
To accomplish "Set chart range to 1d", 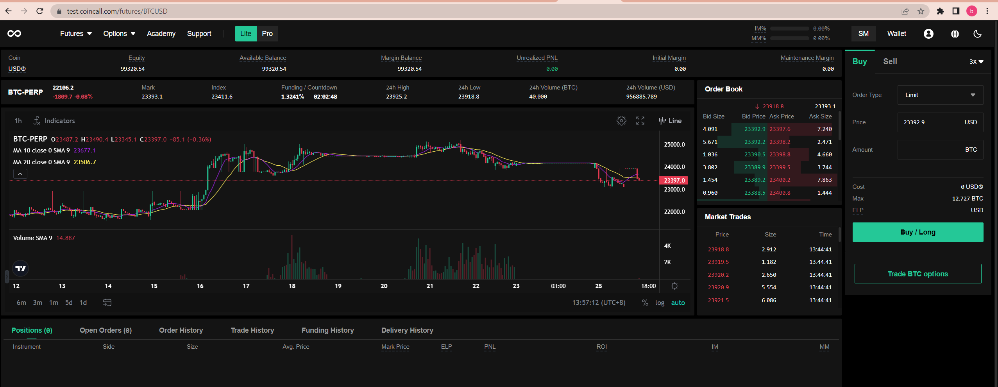I will (83, 303).
